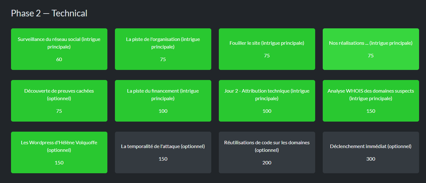Viewport: 426px width, 183px height.
Task: Click the 60 points value on Surveillance tile
Action: pos(59,60)
